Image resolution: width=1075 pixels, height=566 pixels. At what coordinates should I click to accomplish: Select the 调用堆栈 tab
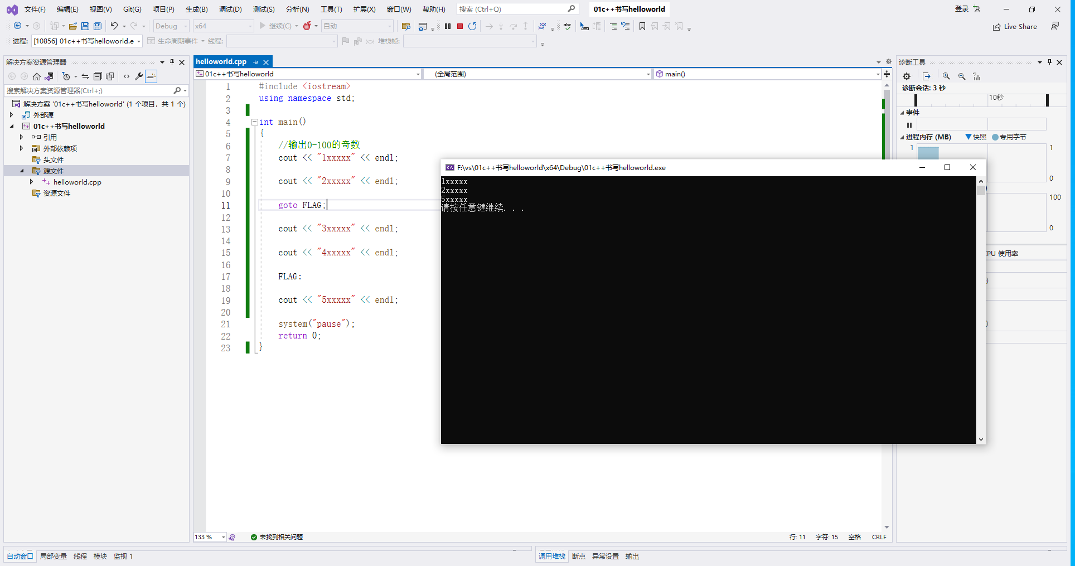552,556
